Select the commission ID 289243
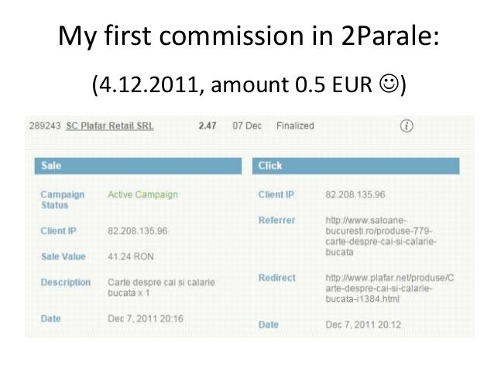This screenshot has width=494, height=371. (45, 125)
